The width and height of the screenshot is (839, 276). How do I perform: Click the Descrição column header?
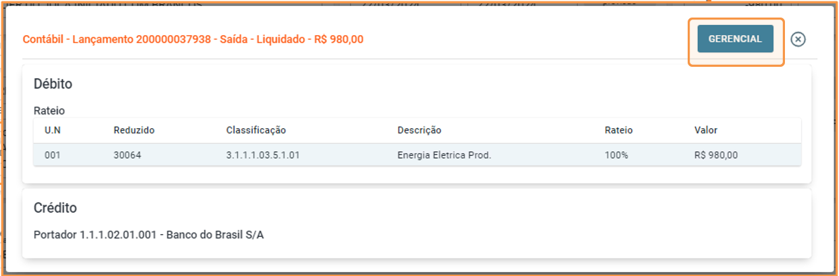(x=419, y=130)
